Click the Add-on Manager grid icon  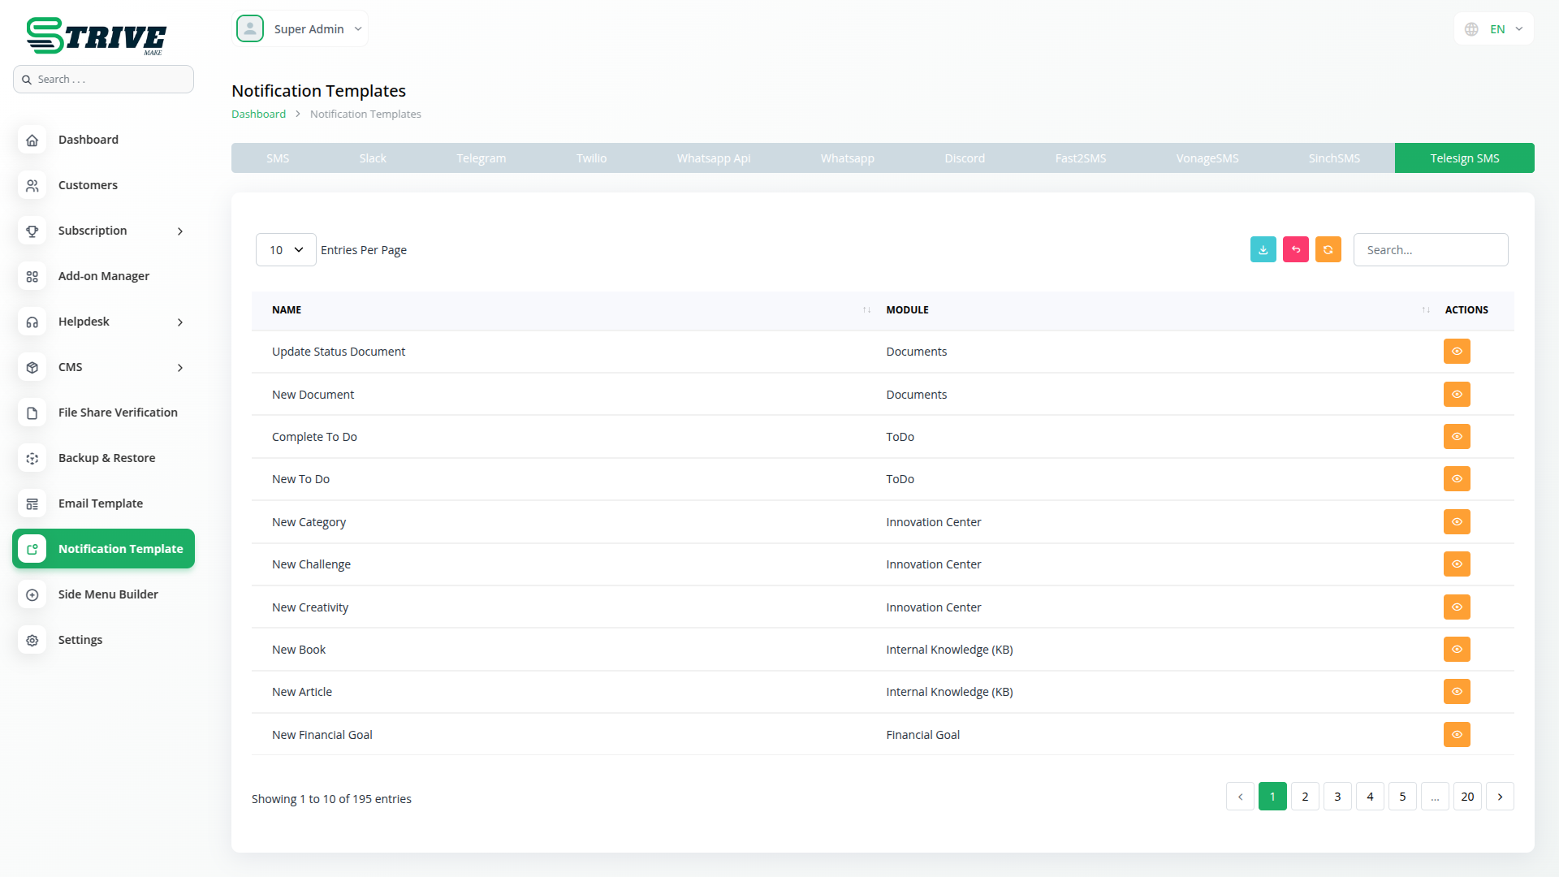pos(32,276)
